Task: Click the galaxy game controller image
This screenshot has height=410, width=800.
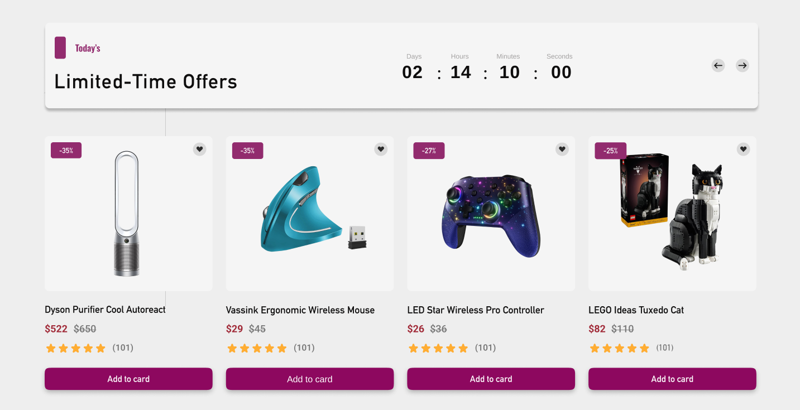Action: [x=491, y=216]
